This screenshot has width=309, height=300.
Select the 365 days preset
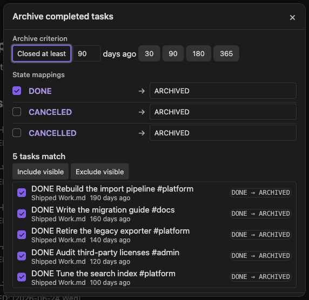(x=226, y=53)
